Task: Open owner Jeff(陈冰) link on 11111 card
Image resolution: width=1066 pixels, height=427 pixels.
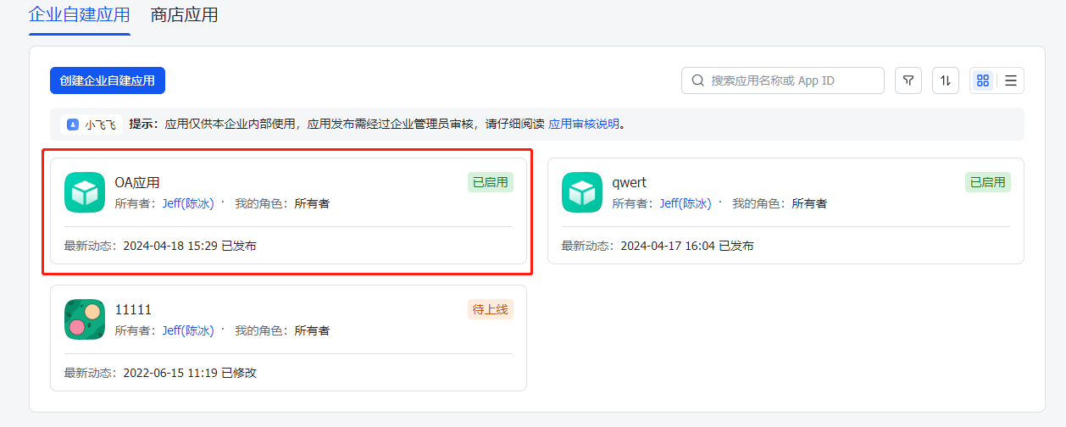Action: click(x=188, y=330)
